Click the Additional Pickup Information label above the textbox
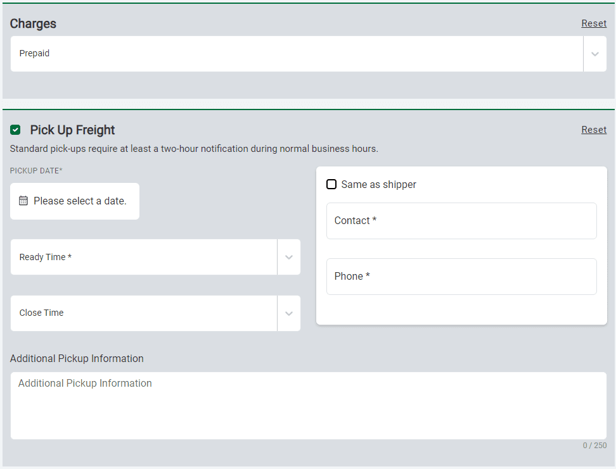 click(x=77, y=358)
